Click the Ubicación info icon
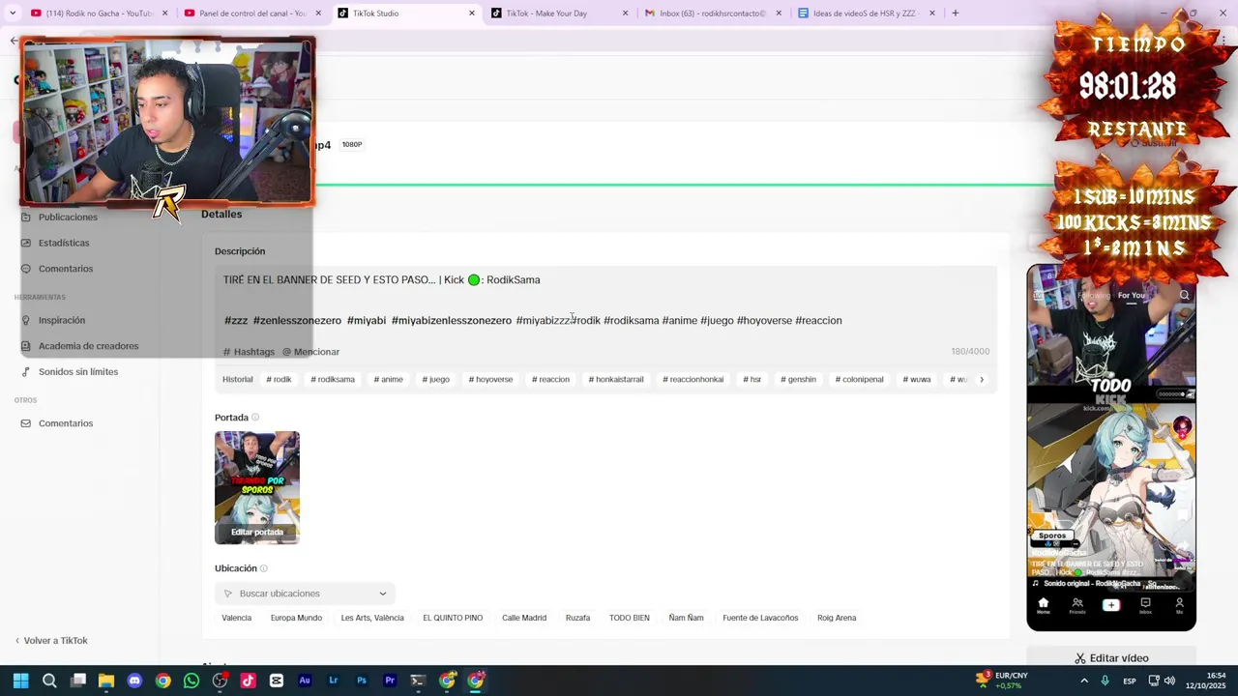The image size is (1238, 696). point(263,568)
